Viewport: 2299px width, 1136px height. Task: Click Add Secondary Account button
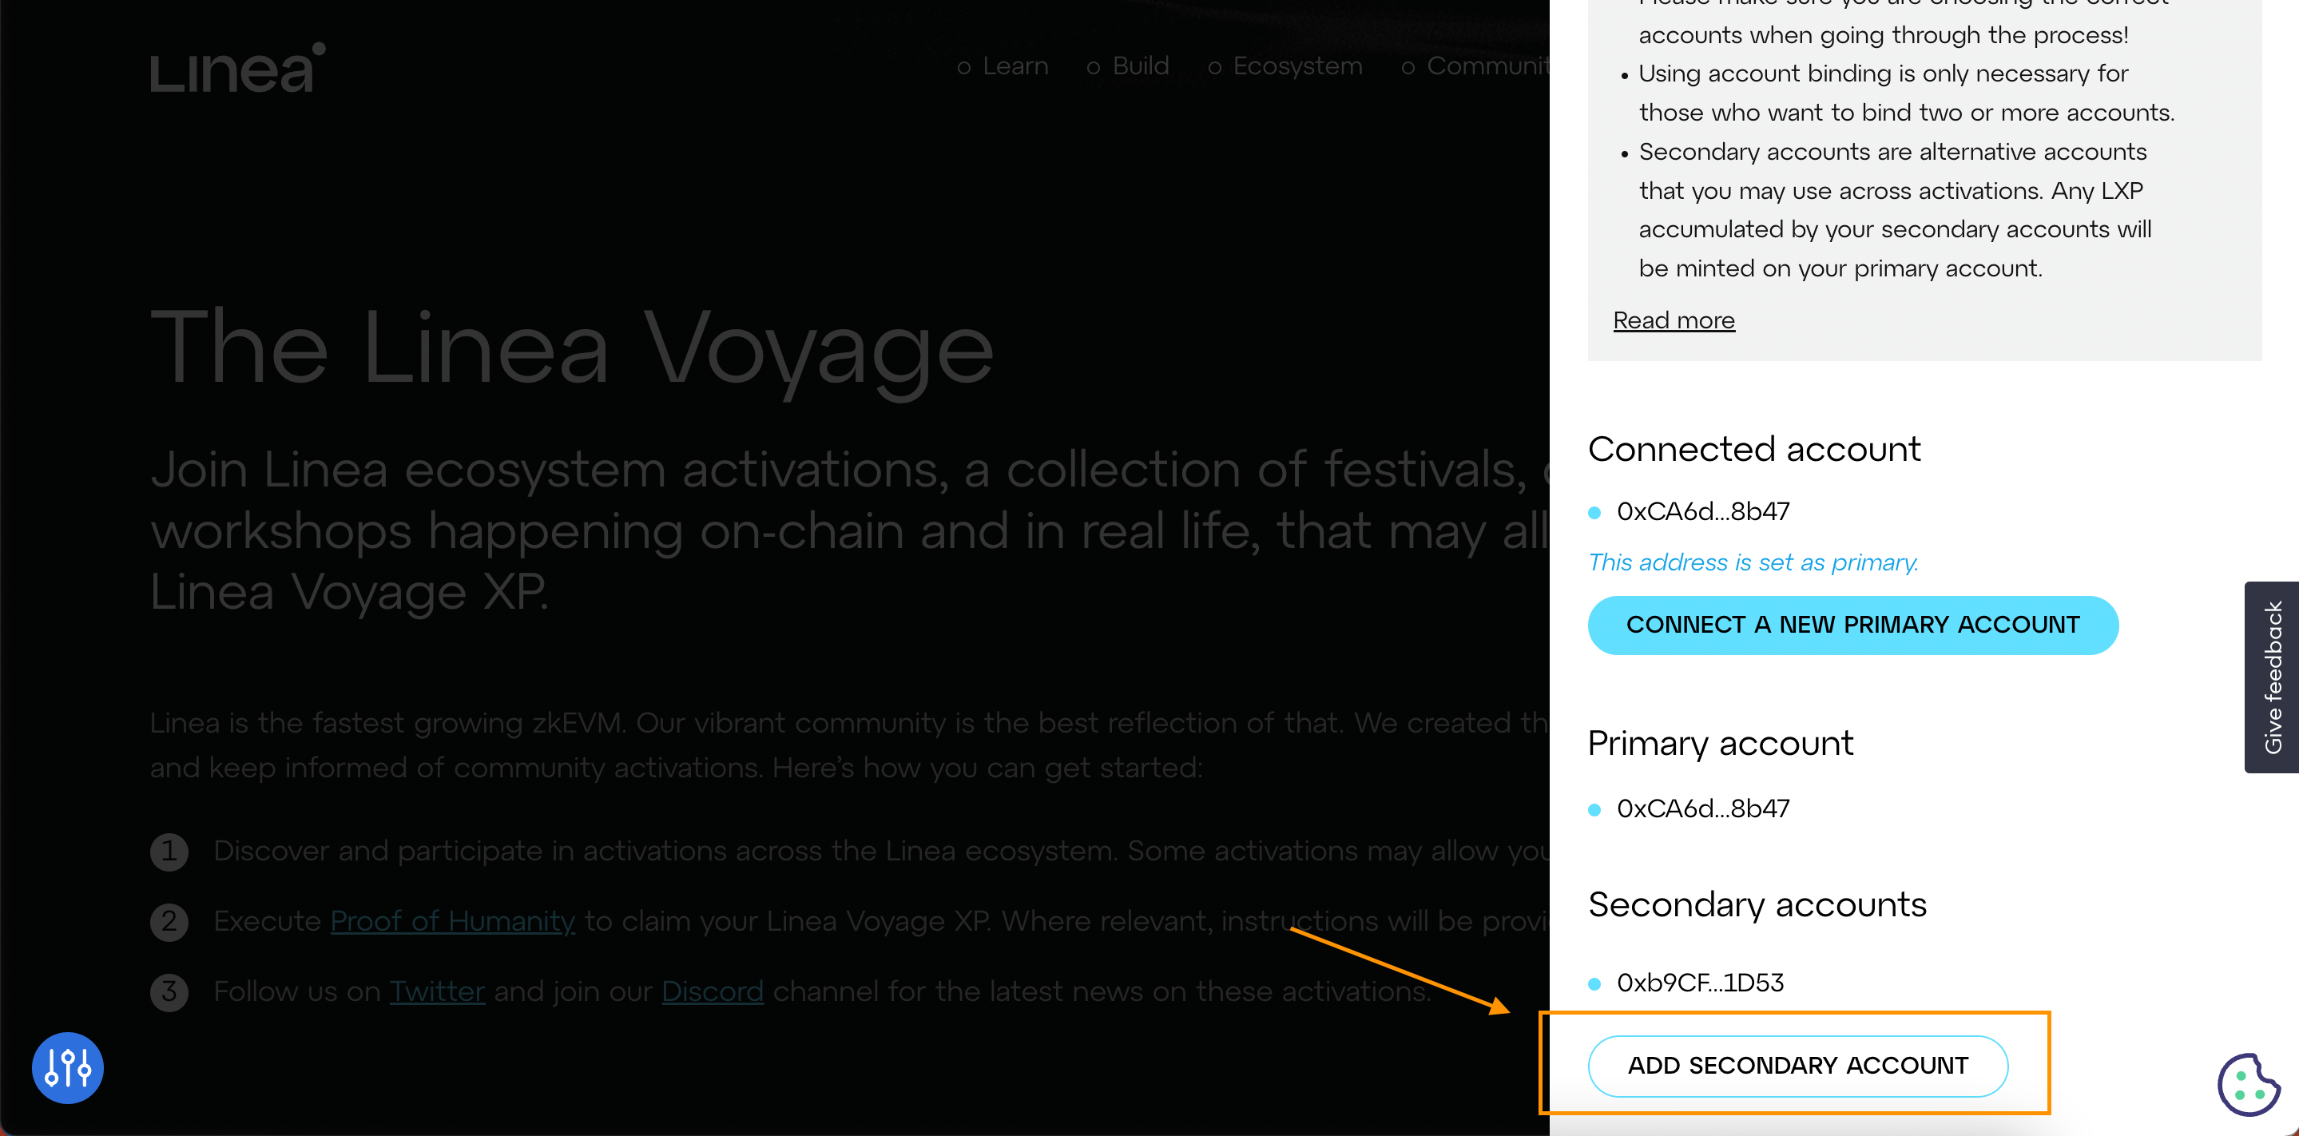1797,1065
